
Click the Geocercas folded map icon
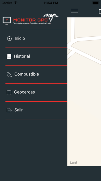(x=9, y=92)
